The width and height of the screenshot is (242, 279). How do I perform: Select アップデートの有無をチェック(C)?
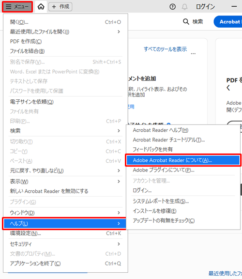point(183,220)
